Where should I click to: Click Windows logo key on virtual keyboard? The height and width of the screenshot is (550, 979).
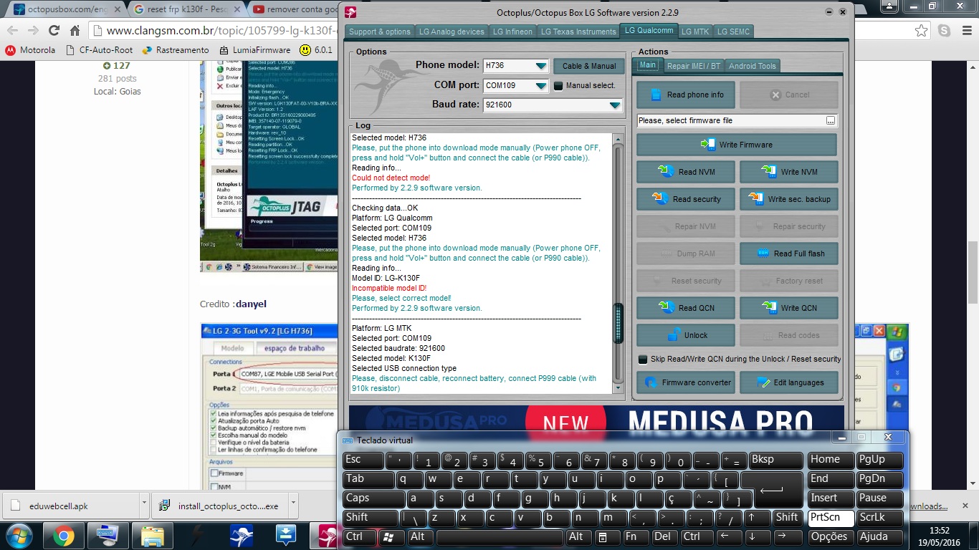coord(388,537)
